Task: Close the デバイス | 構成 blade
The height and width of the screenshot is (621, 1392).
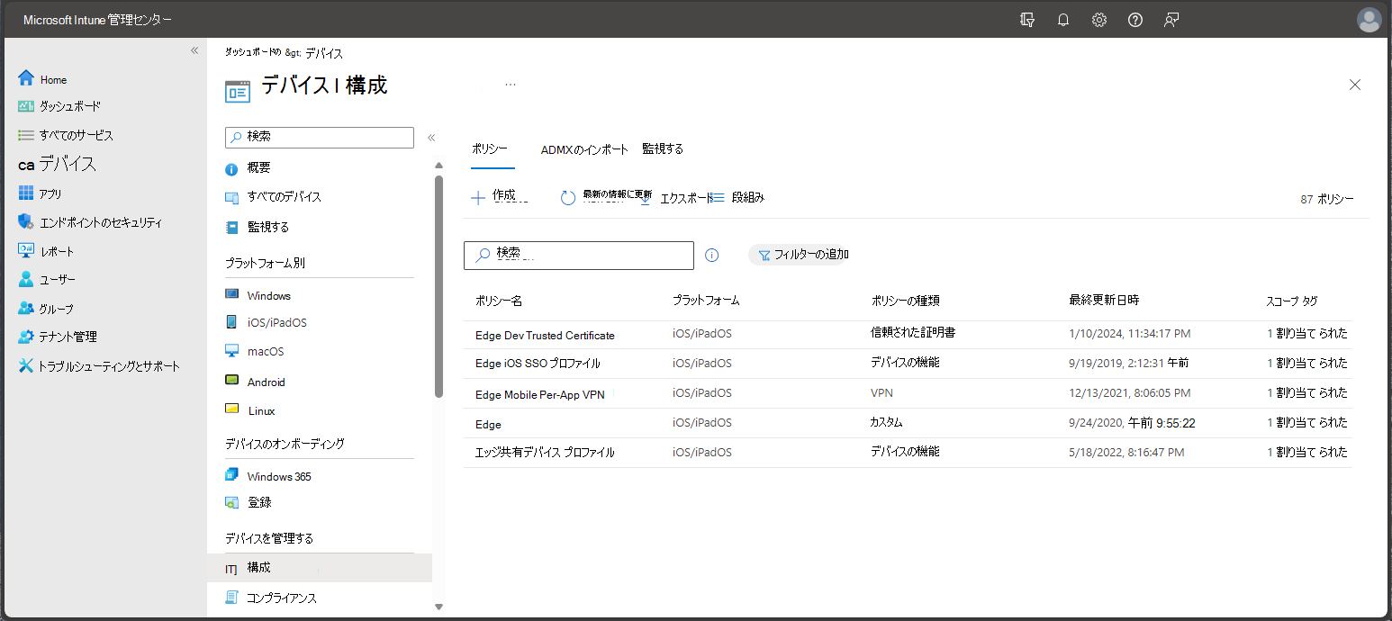Action: click(1355, 85)
